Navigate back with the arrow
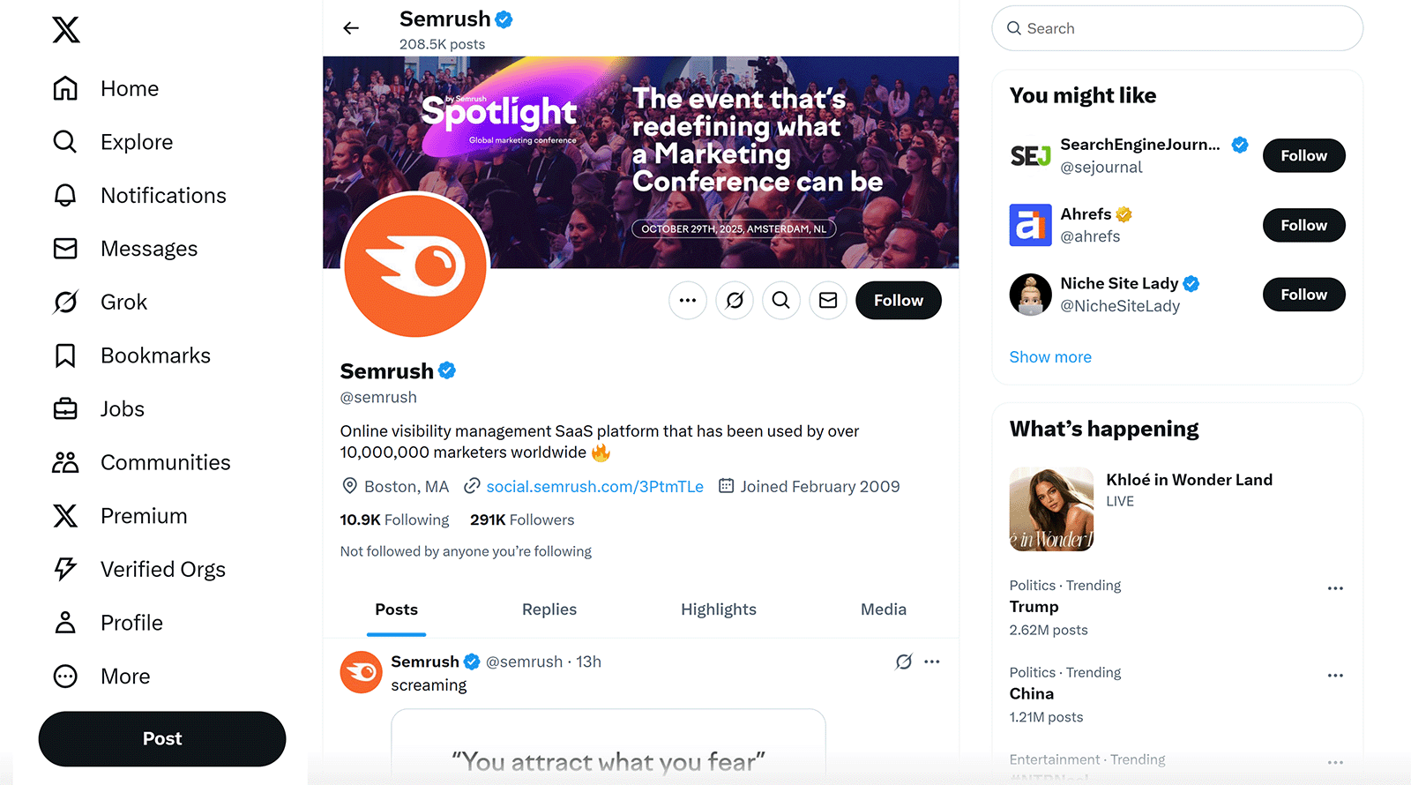 coord(351,27)
